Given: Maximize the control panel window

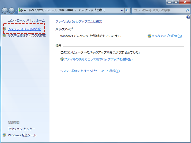Looking at the screenshot, I should [176, 2].
